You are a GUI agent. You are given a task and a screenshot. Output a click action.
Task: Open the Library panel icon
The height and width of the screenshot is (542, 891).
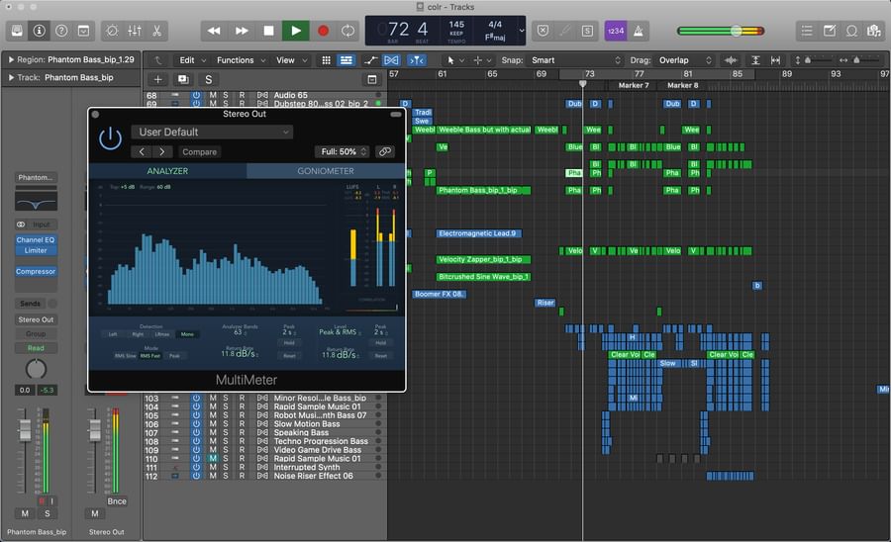(17, 31)
